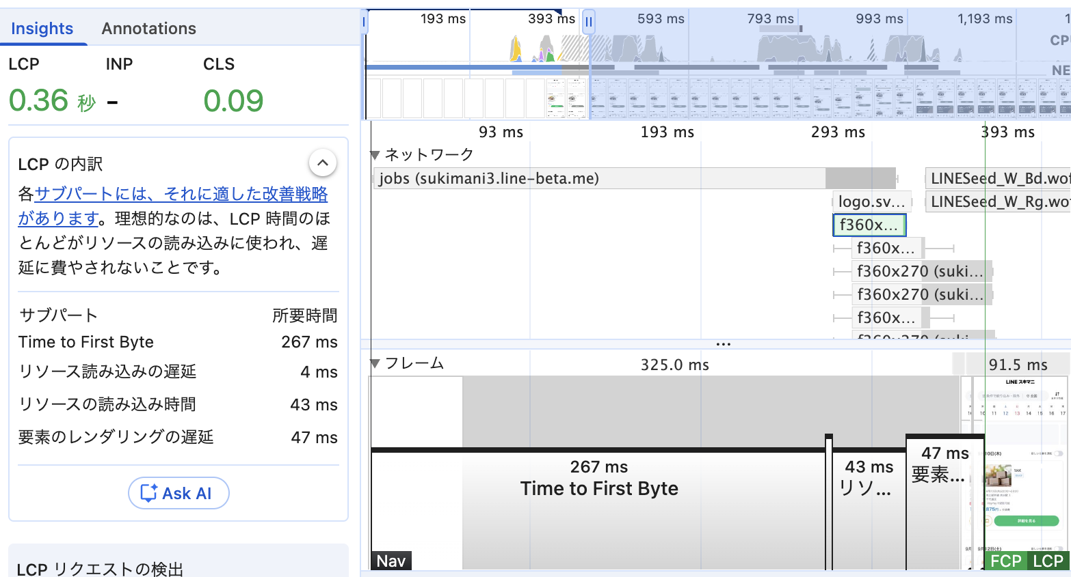
Task: Select the LINESeed_W_Rg.woff network request
Action: click(998, 202)
